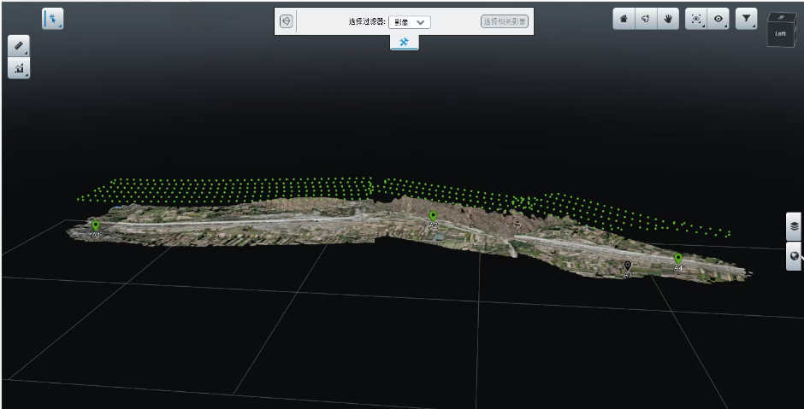Viewport: 804px width, 409px height.
Task: Expand the ruler tool's corner arrow
Action: point(27,53)
